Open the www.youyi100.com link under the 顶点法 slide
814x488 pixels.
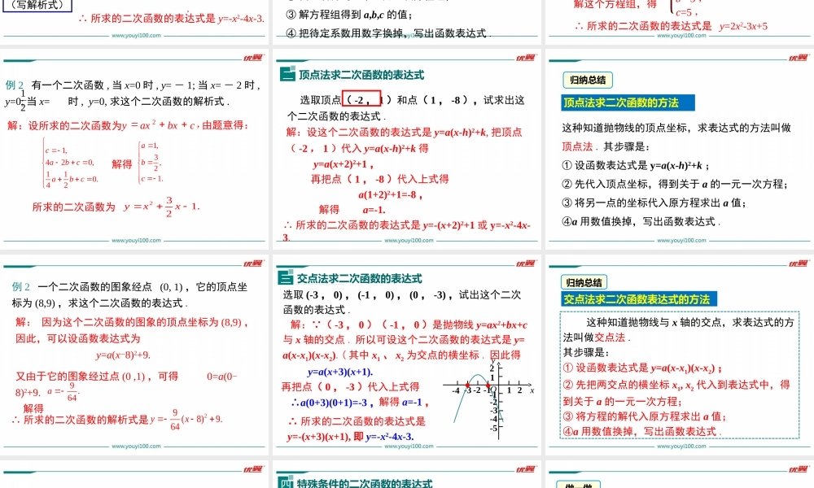407,240
